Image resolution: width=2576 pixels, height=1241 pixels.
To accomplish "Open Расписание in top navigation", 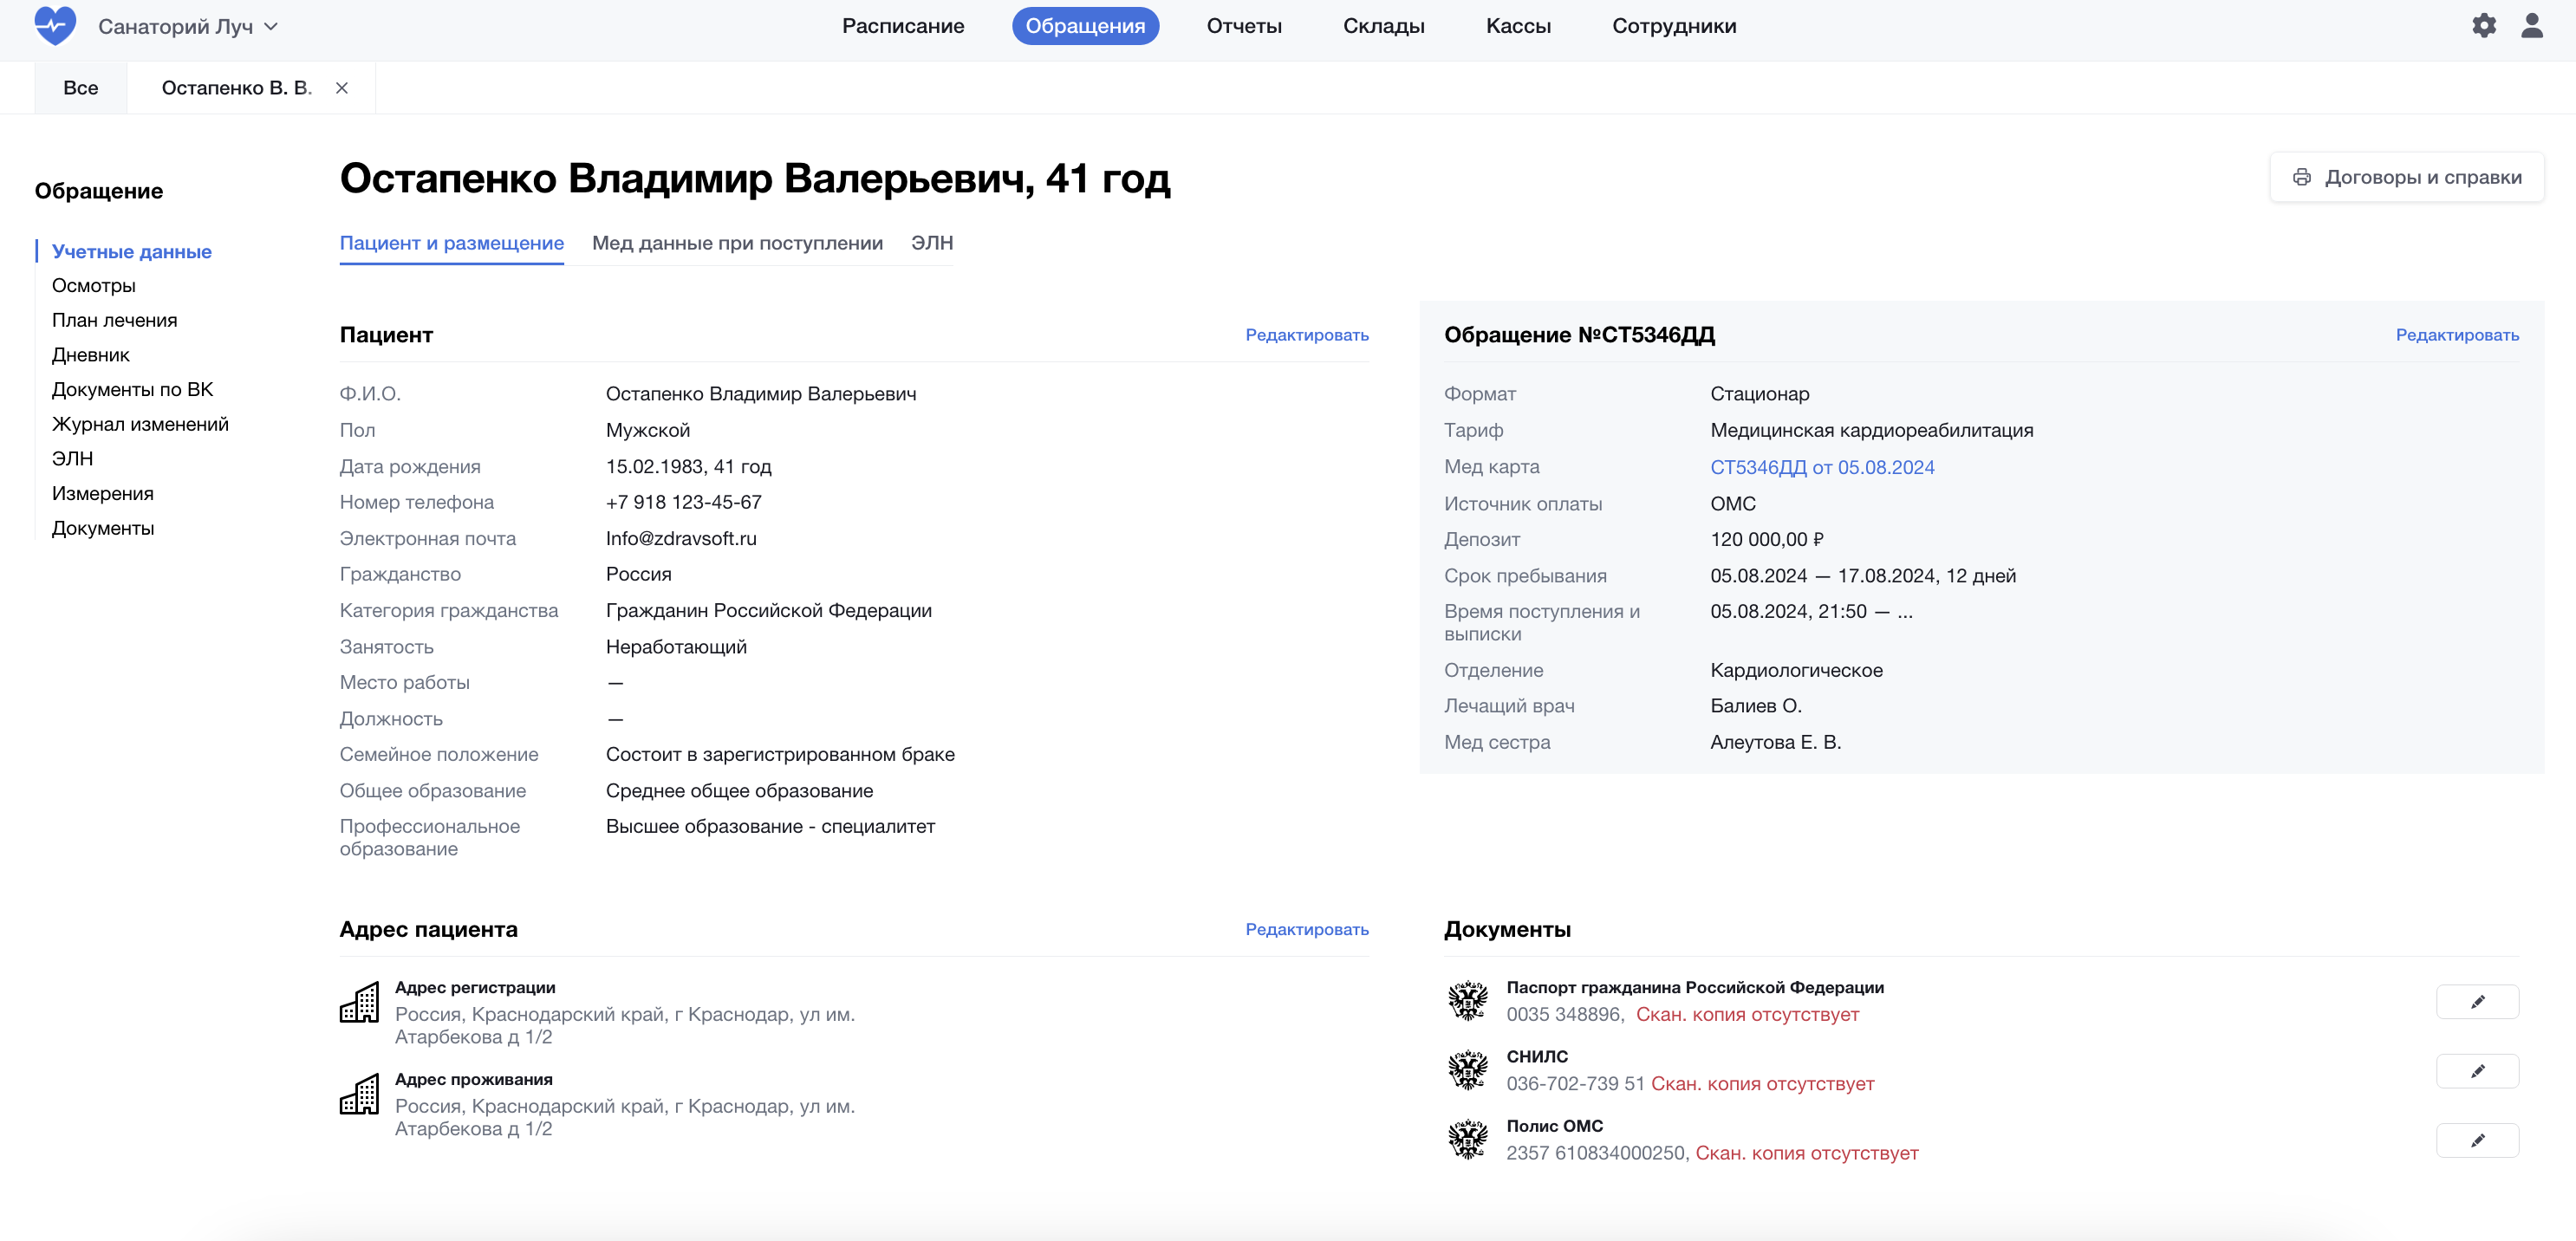I will click(902, 26).
